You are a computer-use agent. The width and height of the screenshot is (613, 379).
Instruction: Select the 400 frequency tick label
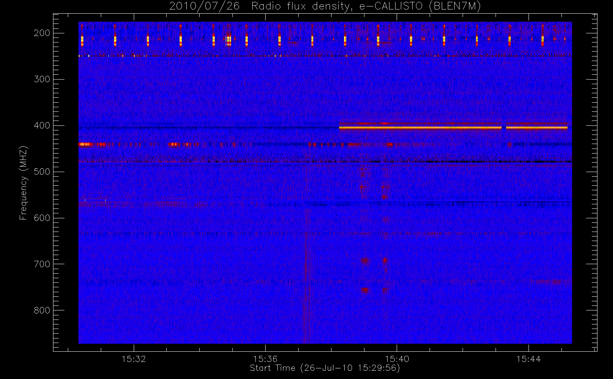[x=42, y=125]
